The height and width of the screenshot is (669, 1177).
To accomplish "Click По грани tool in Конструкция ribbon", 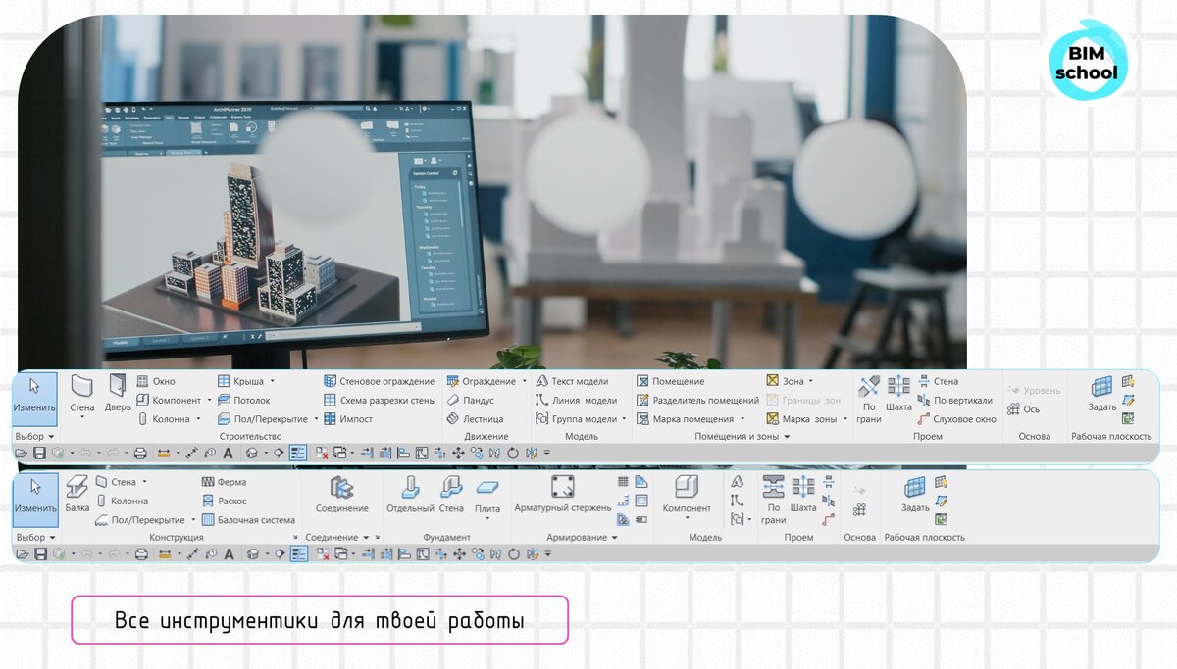I will pyautogui.click(x=774, y=498).
